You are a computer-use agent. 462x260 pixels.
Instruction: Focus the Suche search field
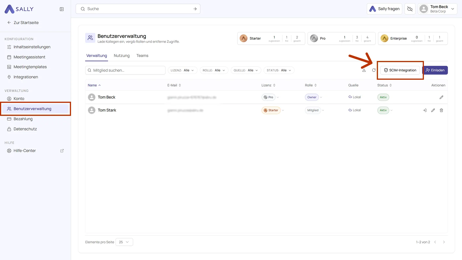pos(138,9)
